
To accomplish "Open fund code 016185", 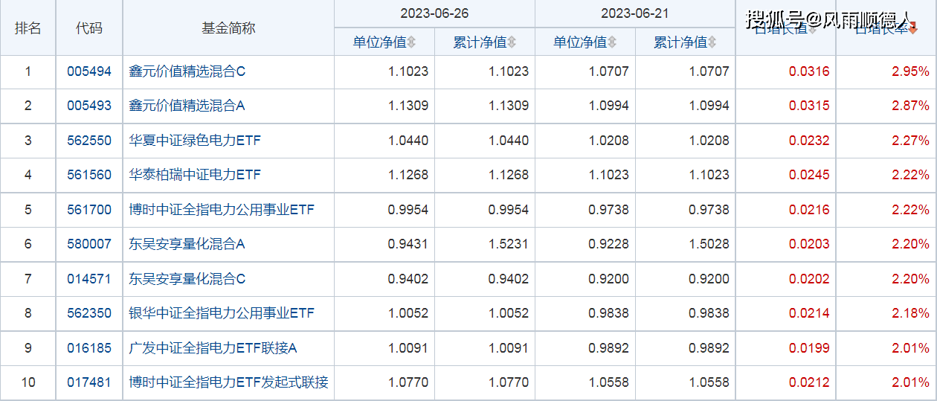I will click(x=89, y=348).
